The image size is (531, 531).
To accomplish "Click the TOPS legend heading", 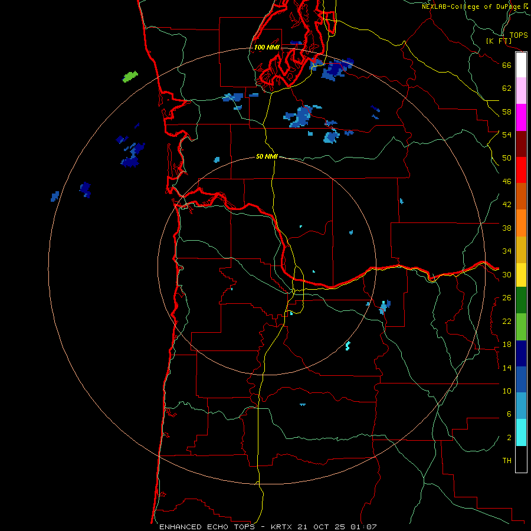I will click(x=519, y=35).
